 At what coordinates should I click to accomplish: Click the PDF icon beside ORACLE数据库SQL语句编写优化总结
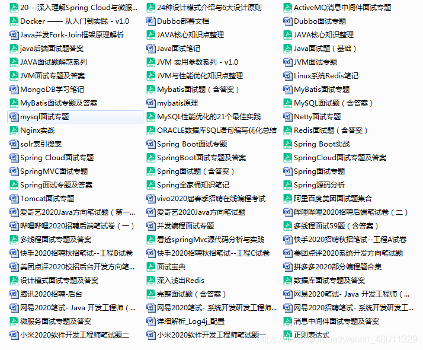150,131
